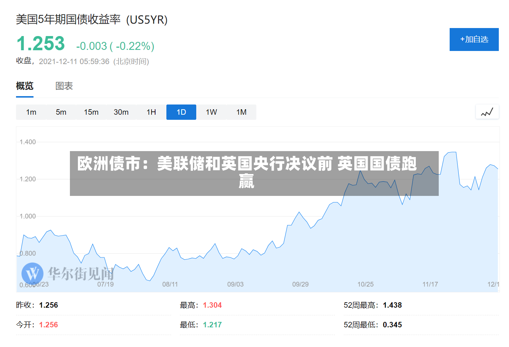Click the 1.000 y-axis label
Viewport: 509px width, 347px height.
tap(28, 216)
